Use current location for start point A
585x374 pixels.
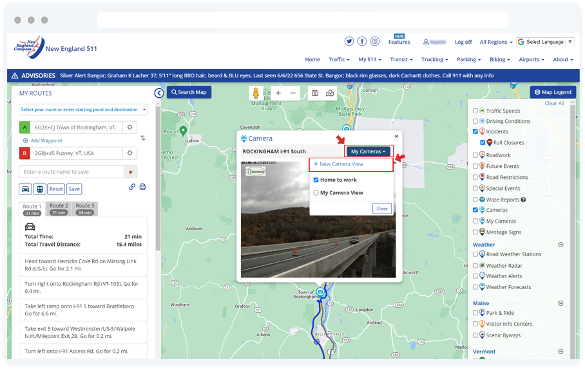130,127
